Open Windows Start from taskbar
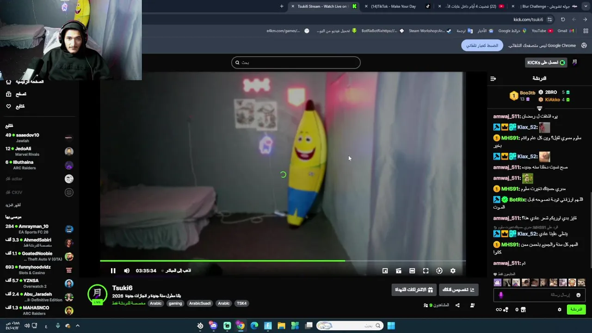Image resolution: width=592 pixels, height=333 pixels. (x=391, y=326)
